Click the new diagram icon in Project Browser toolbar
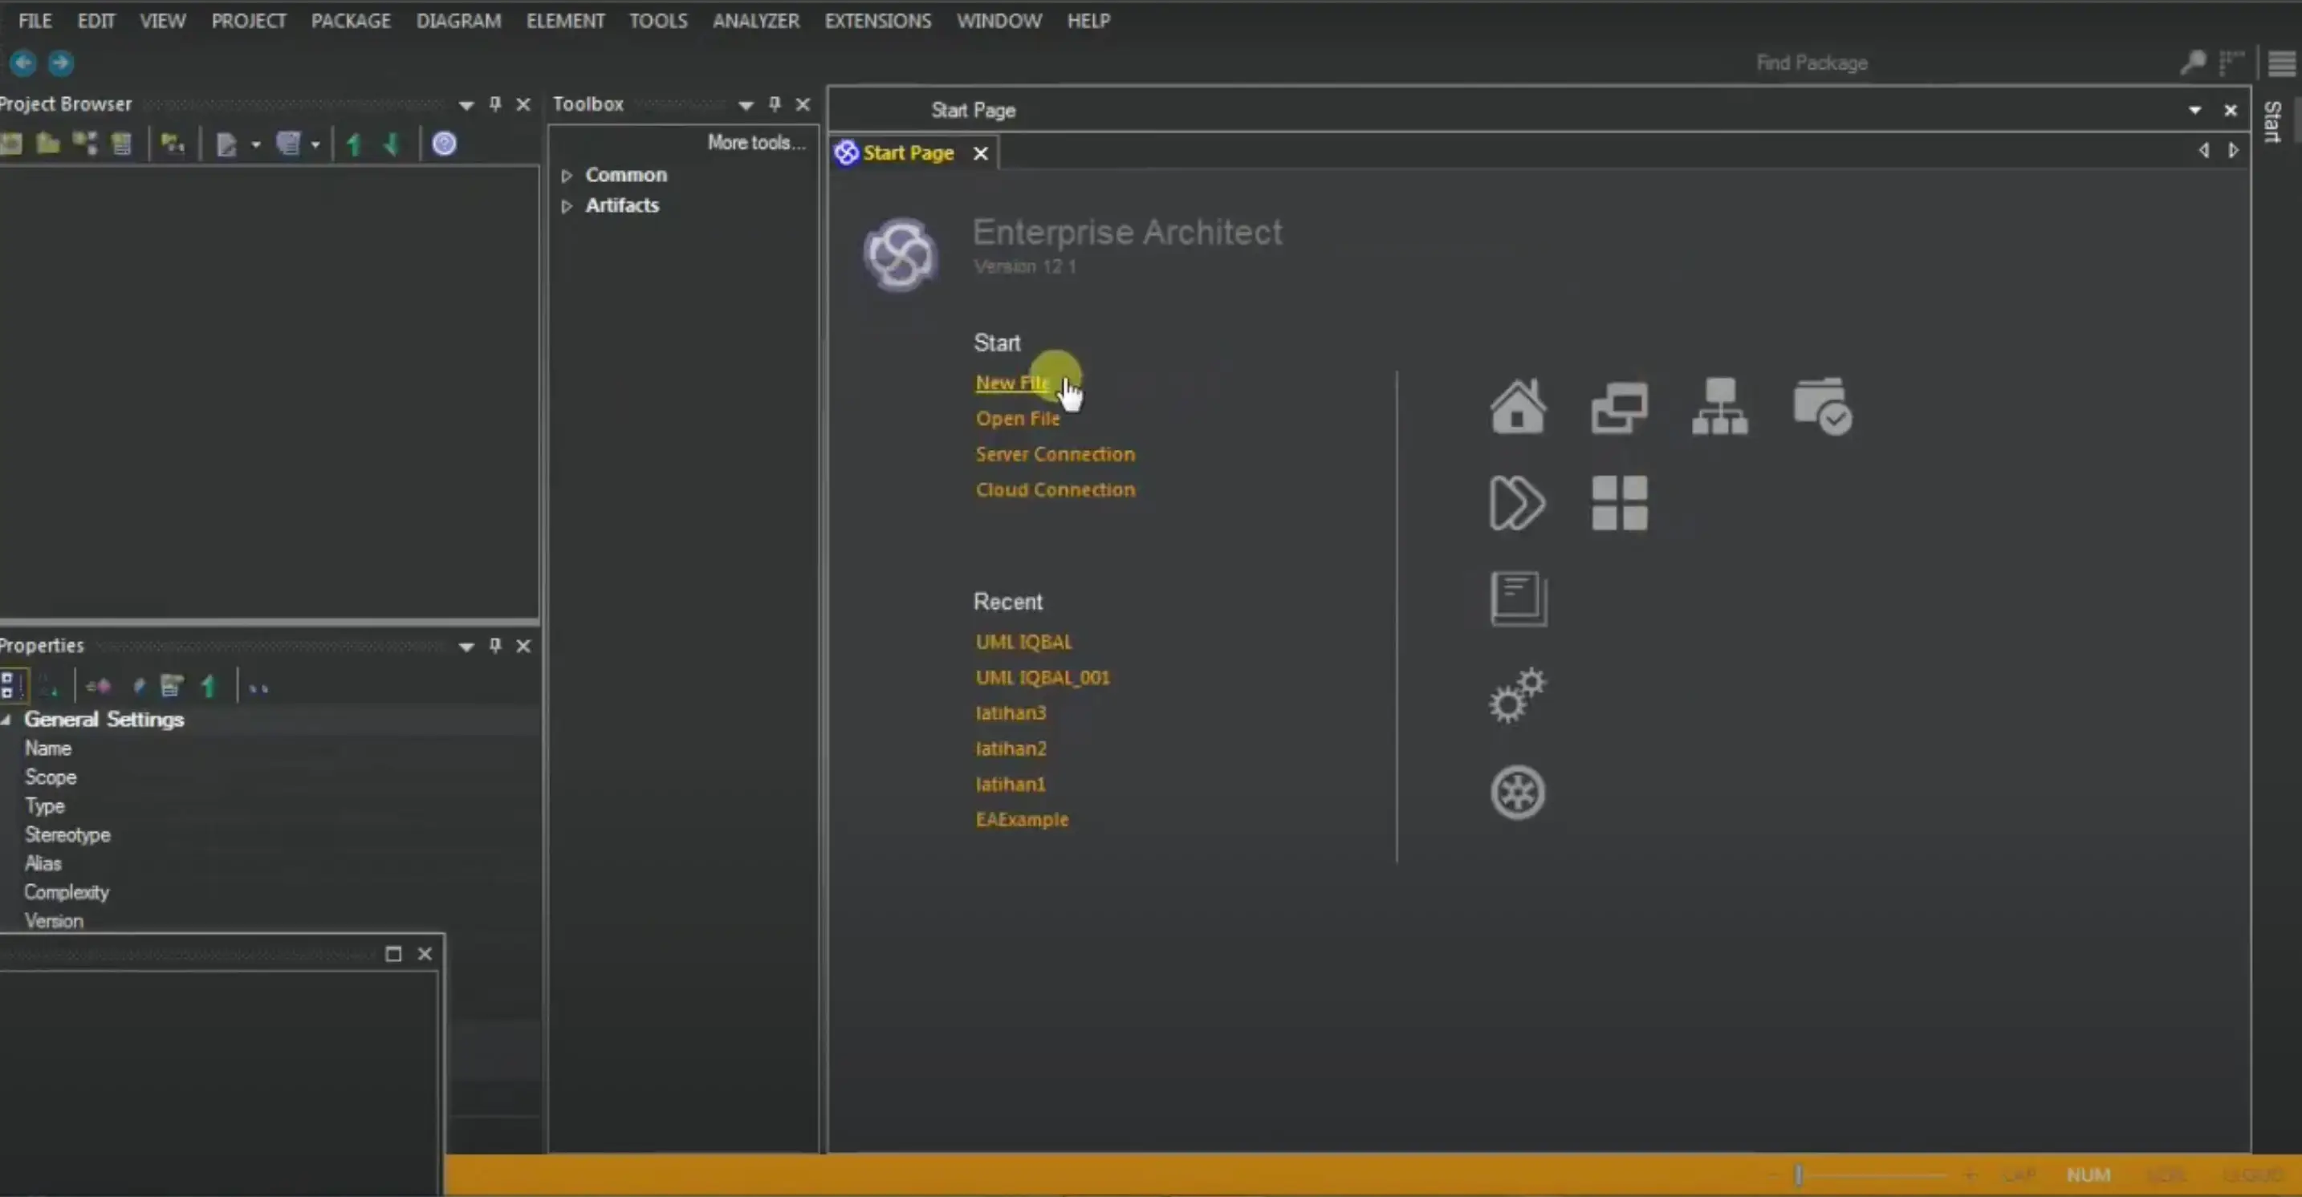Viewport: 2302px width, 1197px height. click(85, 144)
